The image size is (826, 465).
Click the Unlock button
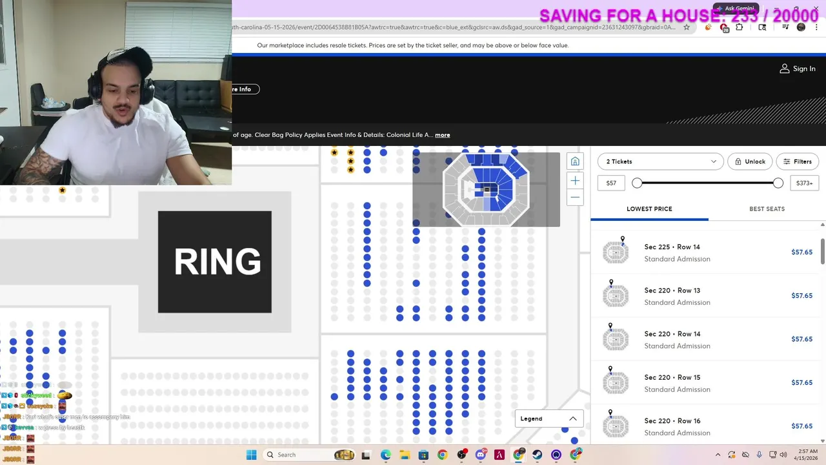coord(749,161)
